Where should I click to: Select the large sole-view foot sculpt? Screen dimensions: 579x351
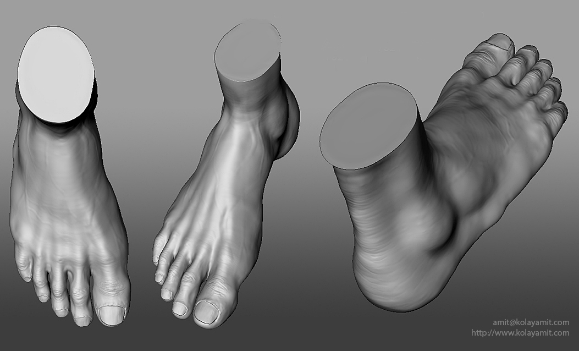[x=451, y=165]
